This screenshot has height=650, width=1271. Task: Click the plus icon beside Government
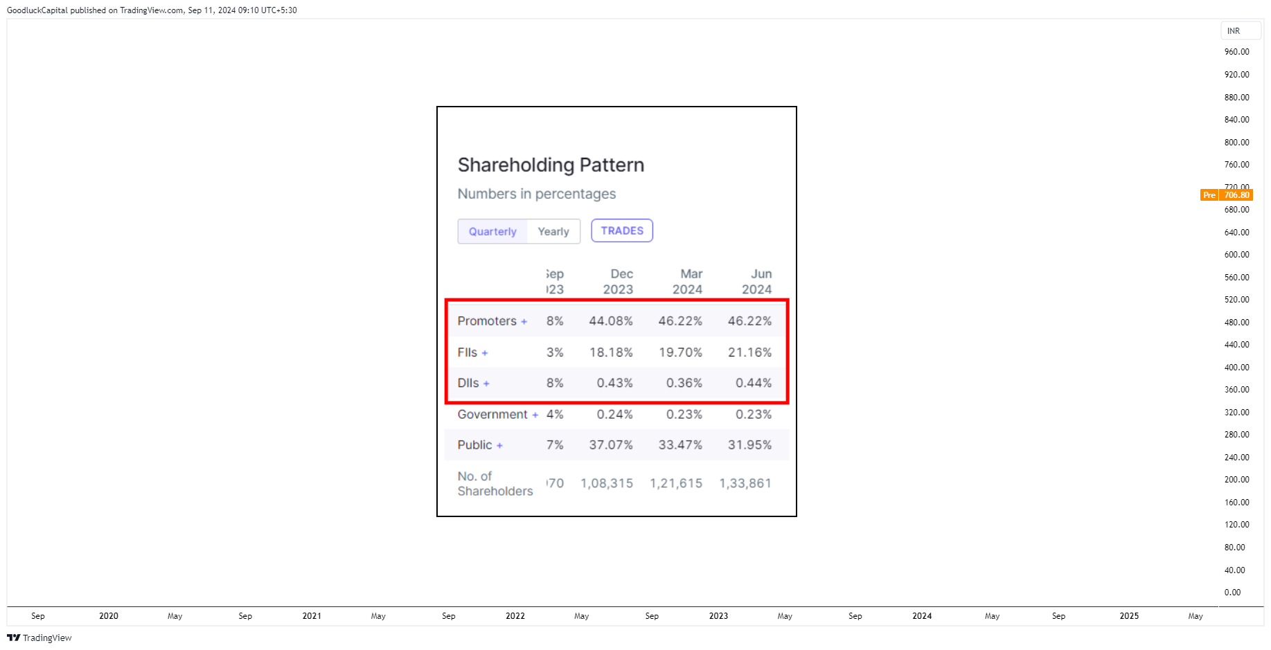pos(535,415)
